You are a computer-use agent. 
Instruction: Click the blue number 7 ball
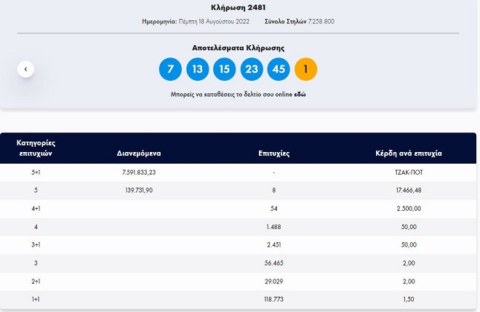click(170, 69)
